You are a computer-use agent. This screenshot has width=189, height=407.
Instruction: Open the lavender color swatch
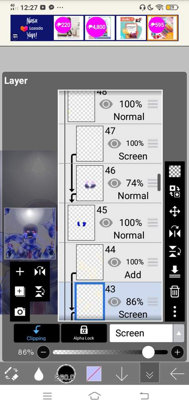[x=94, y=374]
